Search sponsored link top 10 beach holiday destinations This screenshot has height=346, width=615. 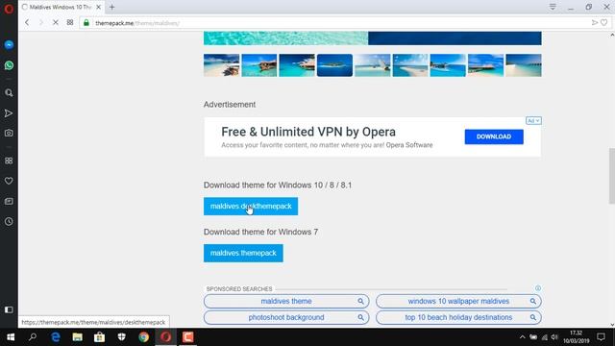click(458, 317)
